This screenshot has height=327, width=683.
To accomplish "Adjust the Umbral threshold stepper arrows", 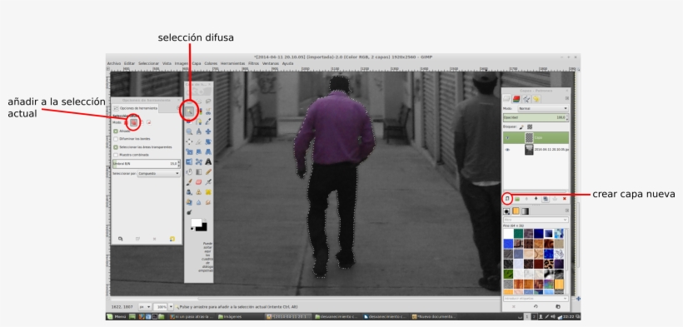I will coord(178,164).
